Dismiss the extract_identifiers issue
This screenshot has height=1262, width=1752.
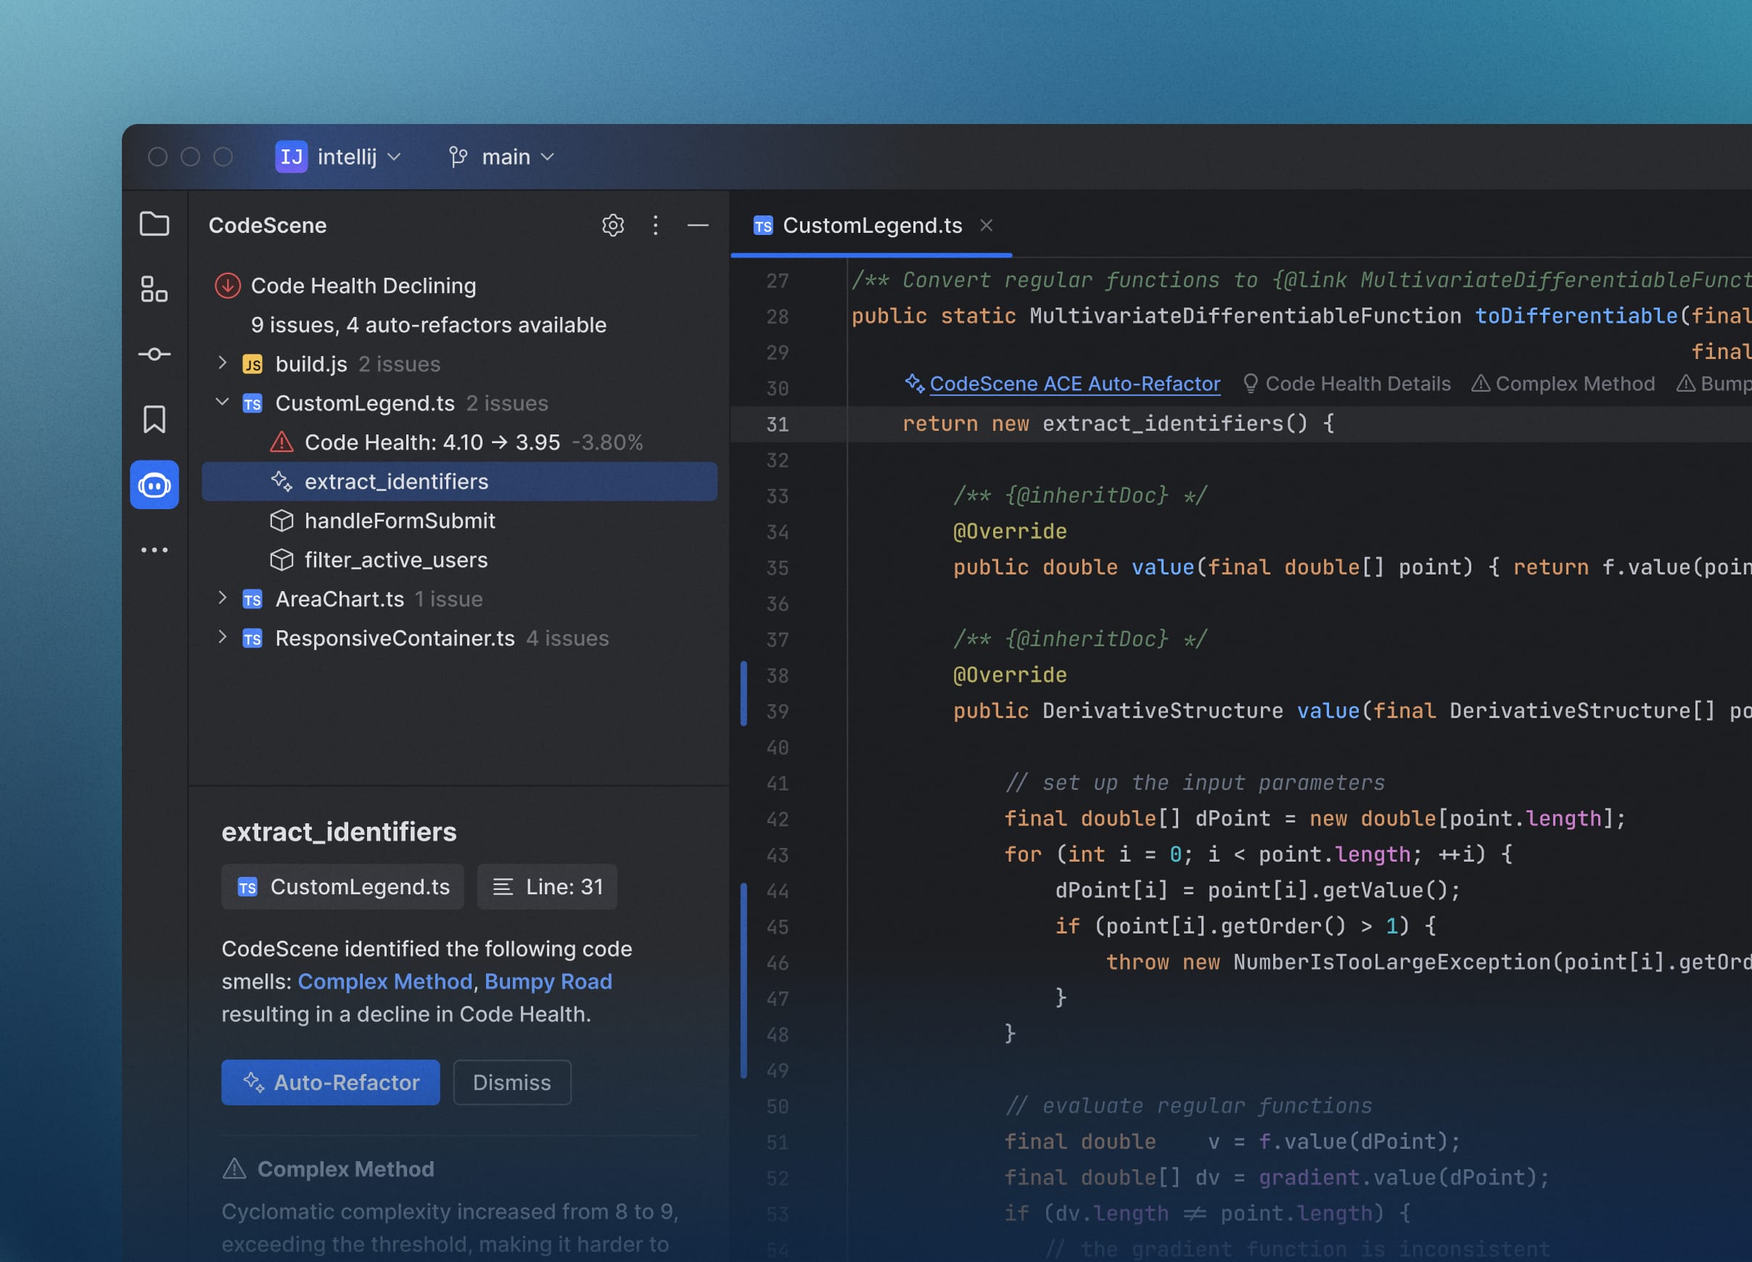[x=512, y=1083]
